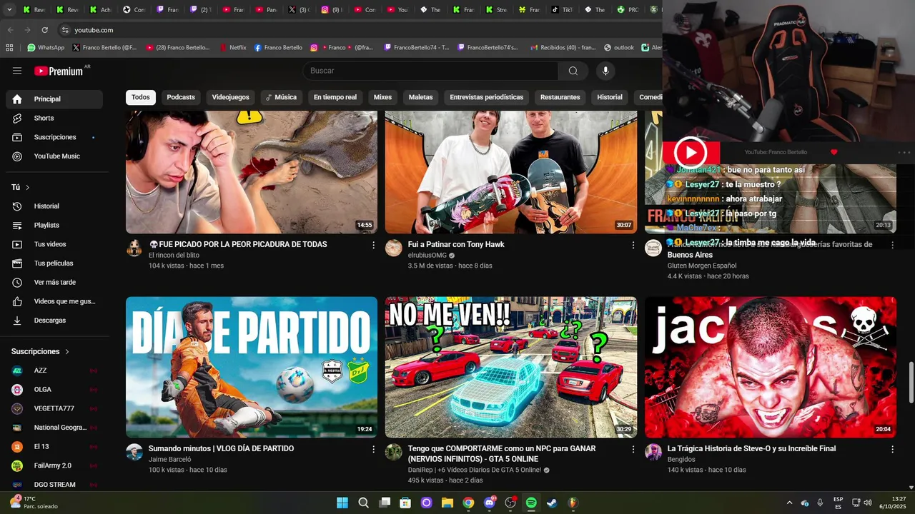Select the Videojuegos filter chip
The image size is (915, 514).
231,97
